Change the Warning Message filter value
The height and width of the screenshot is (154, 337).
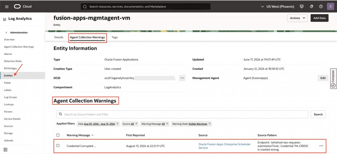(x=163, y=124)
